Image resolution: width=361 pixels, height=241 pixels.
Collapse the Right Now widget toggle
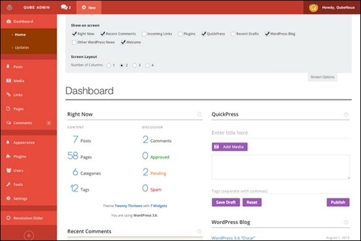[200, 114]
